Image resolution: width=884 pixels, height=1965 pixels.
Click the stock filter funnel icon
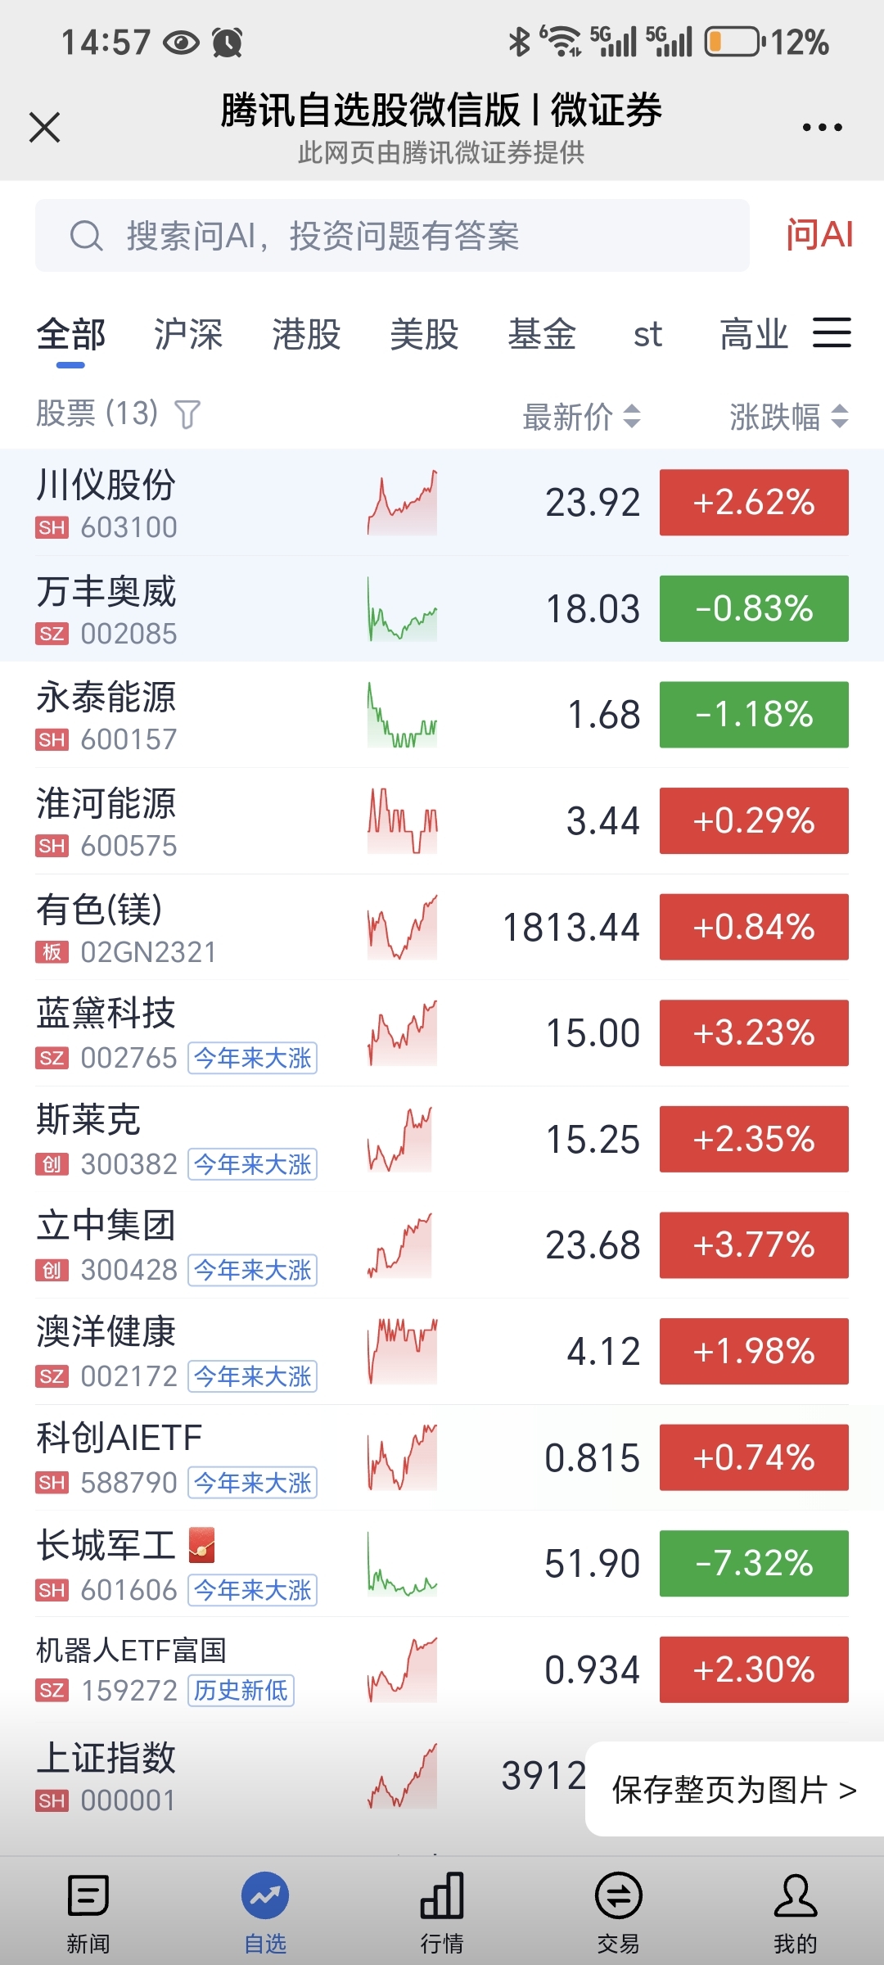click(187, 414)
